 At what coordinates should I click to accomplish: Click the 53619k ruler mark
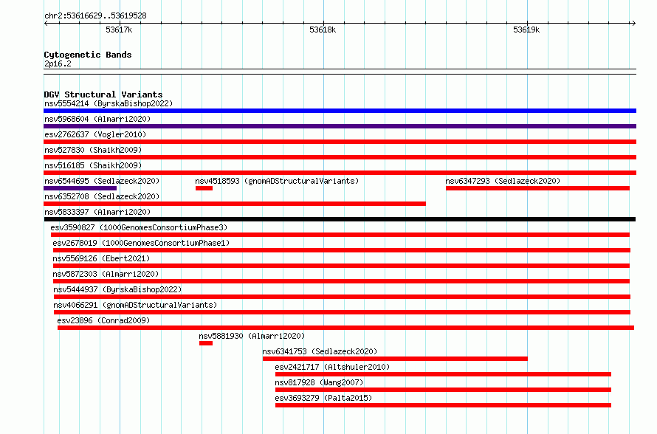click(x=526, y=30)
